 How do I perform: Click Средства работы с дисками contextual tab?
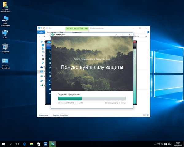(x=77, y=28)
